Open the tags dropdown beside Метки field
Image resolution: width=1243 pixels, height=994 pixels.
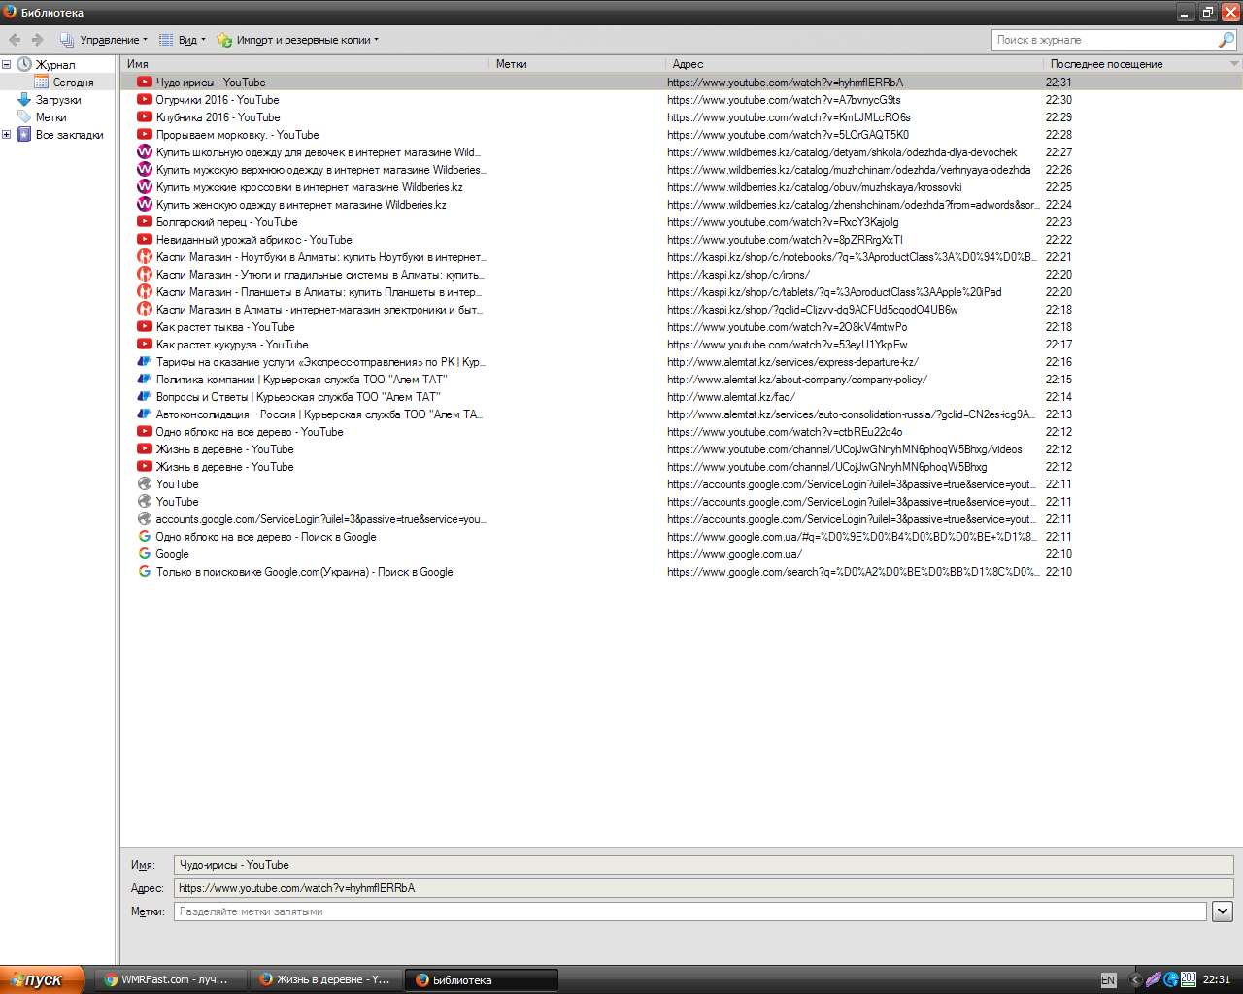(x=1223, y=911)
